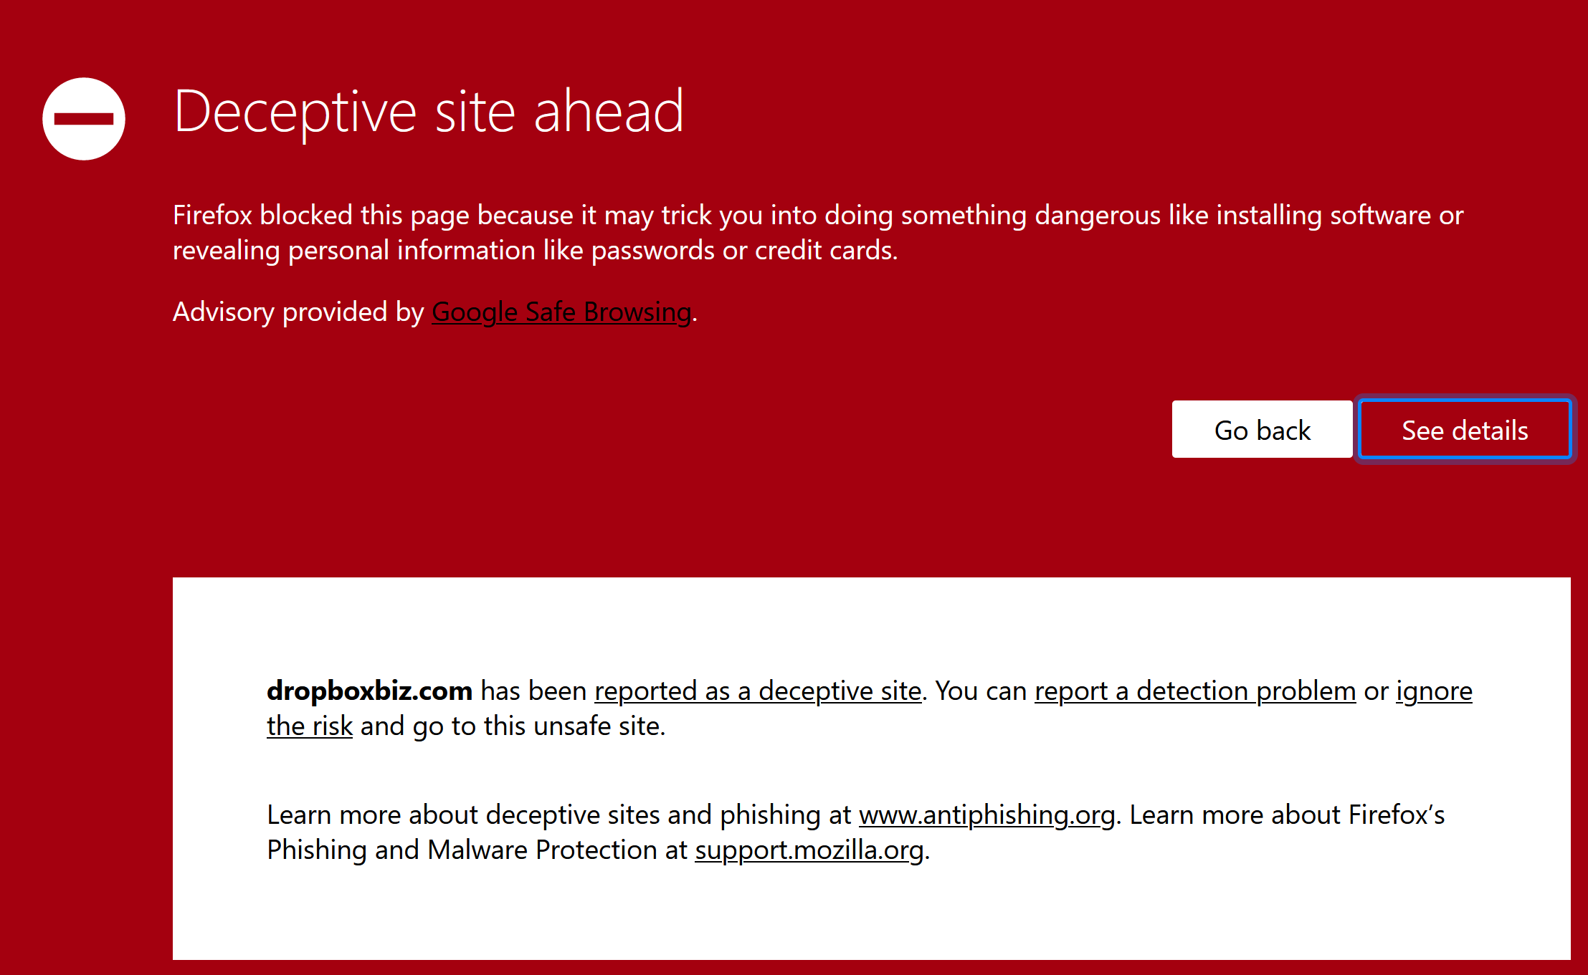The width and height of the screenshot is (1588, 975).
Task: Click the 'has been' text after domain
Action: click(x=533, y=691)
